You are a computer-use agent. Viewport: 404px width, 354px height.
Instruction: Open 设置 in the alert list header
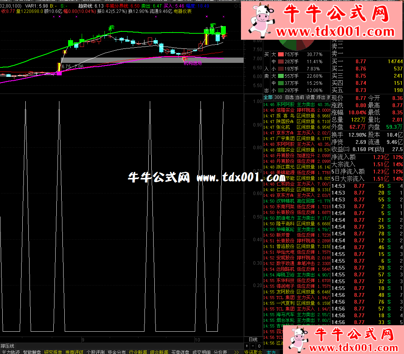coord(310,97)
